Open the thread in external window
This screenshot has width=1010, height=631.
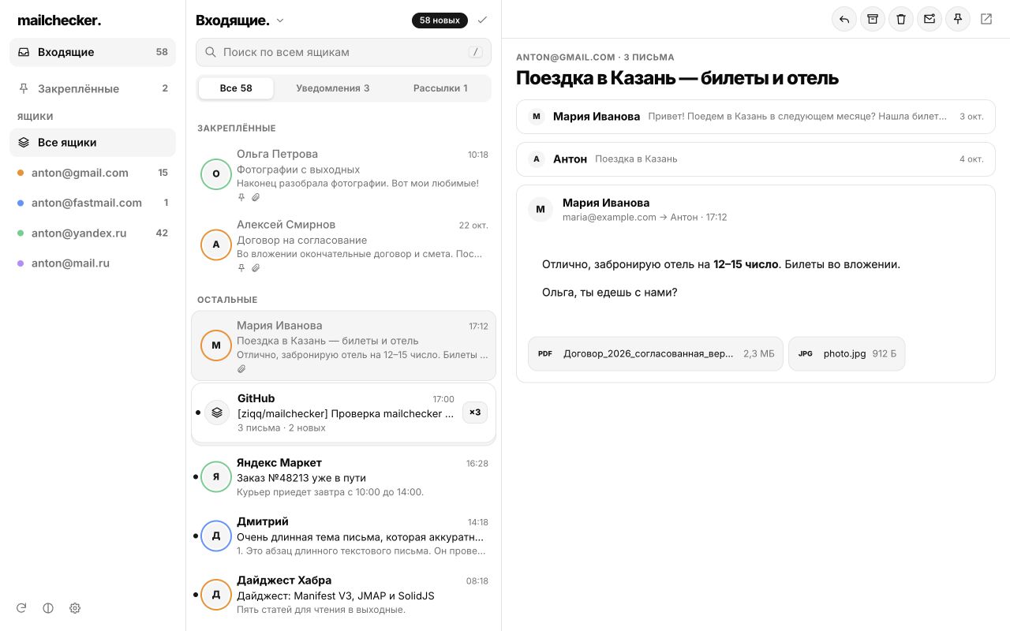[x=986, y=20]
